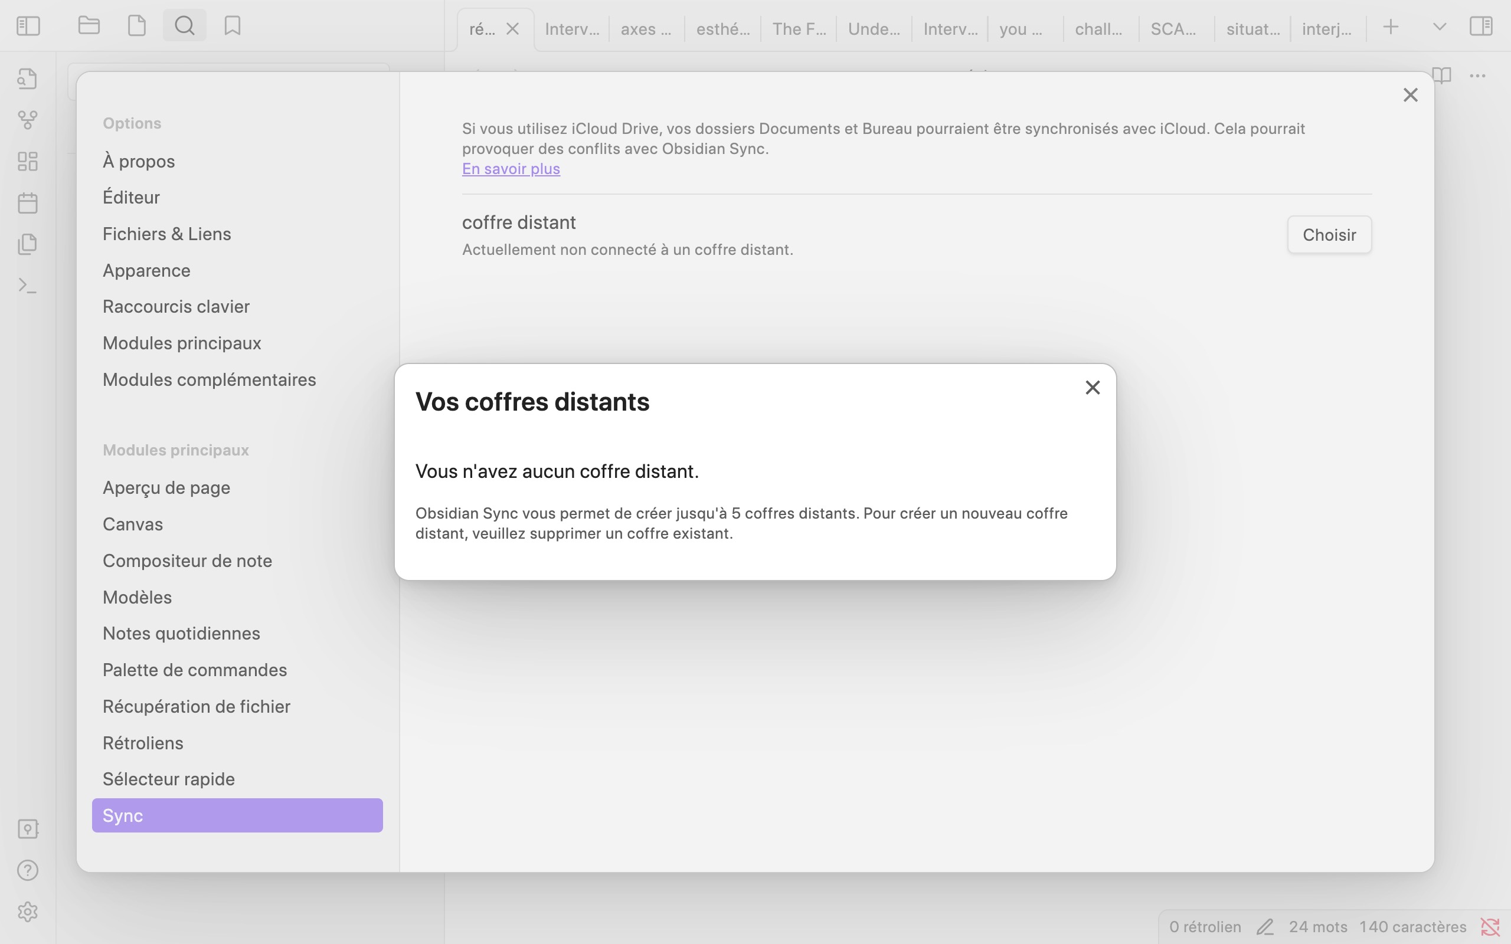The height and width of the screenshot is (944, 1511).
Task: Open the canvas icon in ribbon
Action: point(28,162)
